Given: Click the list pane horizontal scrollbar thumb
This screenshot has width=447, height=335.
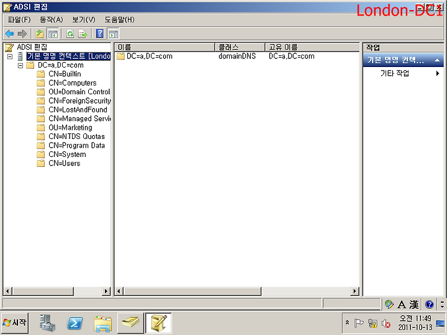Looking at the screenshot, I should [192, 291].
